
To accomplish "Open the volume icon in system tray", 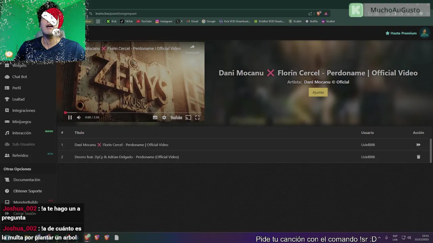I will point(409,238).
